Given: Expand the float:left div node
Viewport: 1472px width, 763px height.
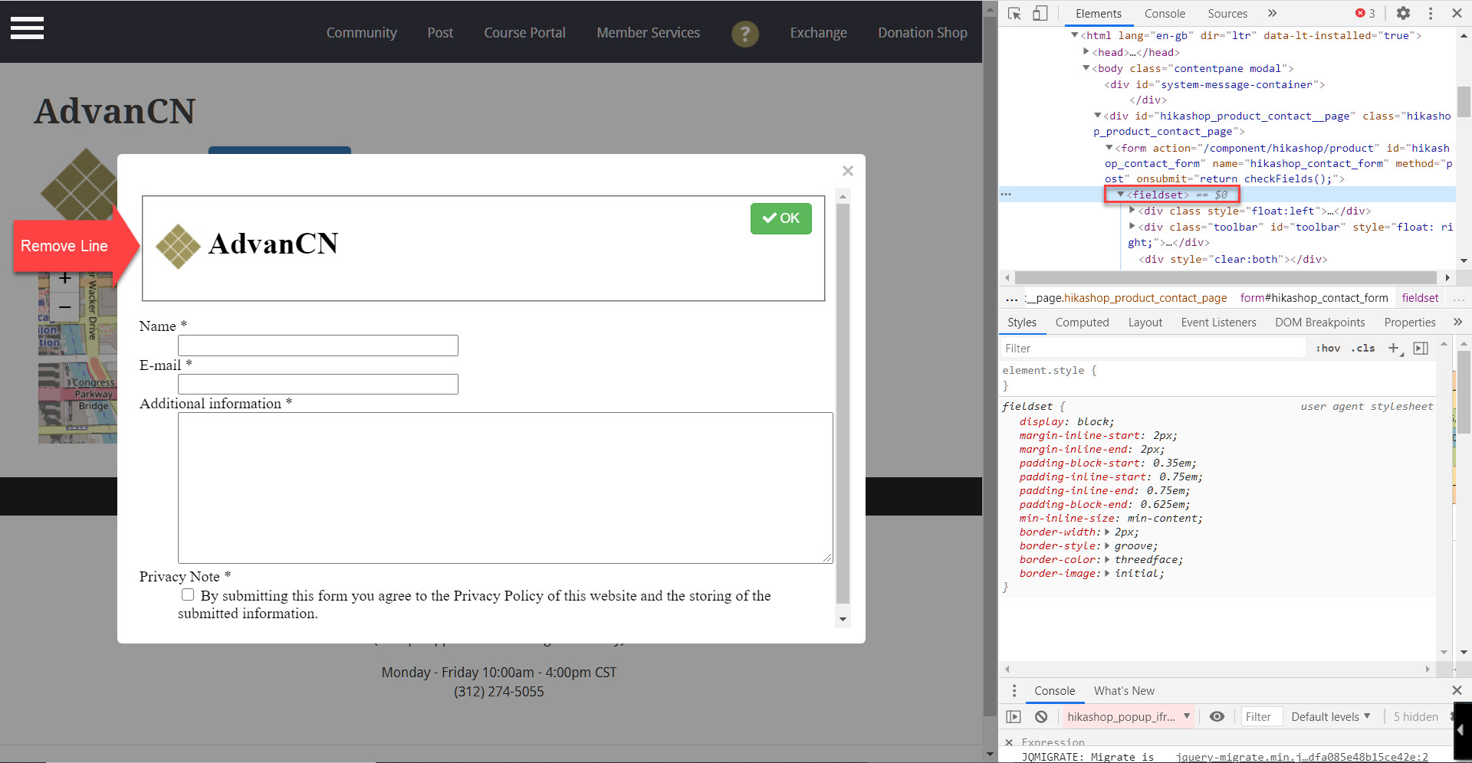Looking at the screenshot, I should coord(1132,211).
